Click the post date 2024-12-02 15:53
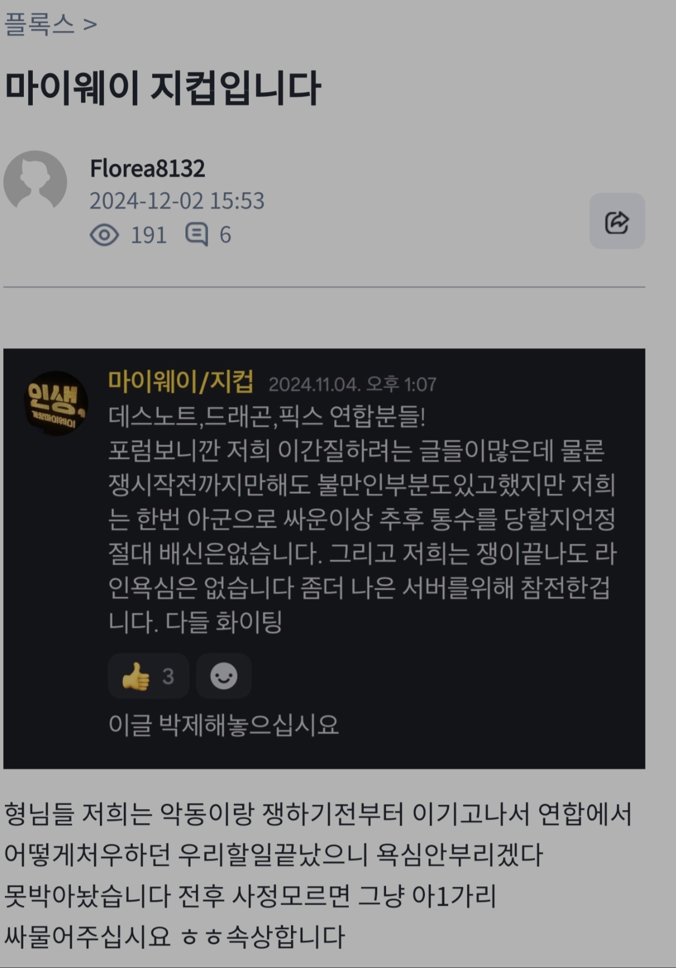This screenshot has width=676, height=968. [x=177, y=200]
